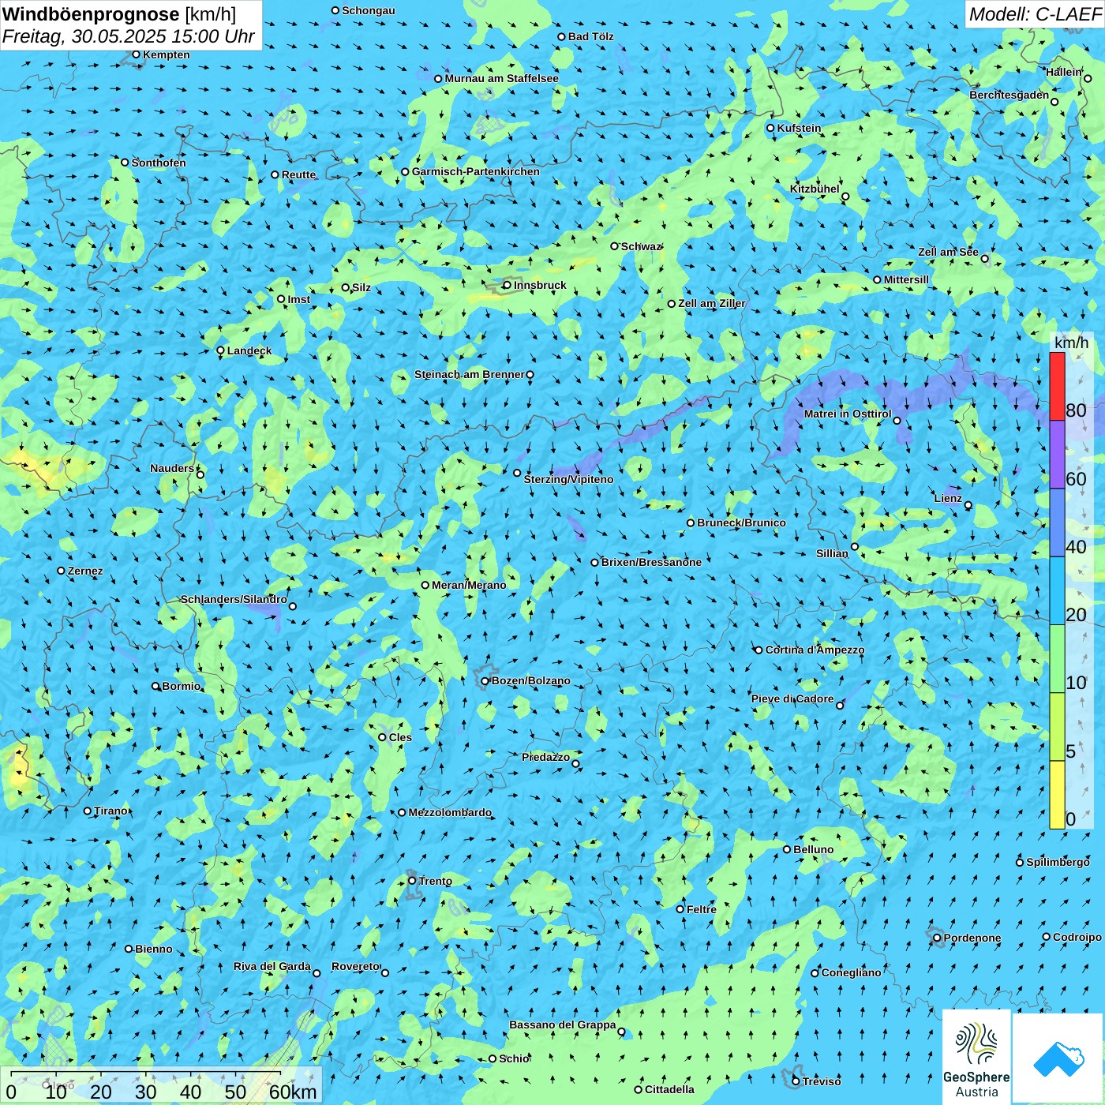Click the Sterzing/Vipiteno label
Viewport: 1105px width, 1105px height.
[x=568, y=479]
